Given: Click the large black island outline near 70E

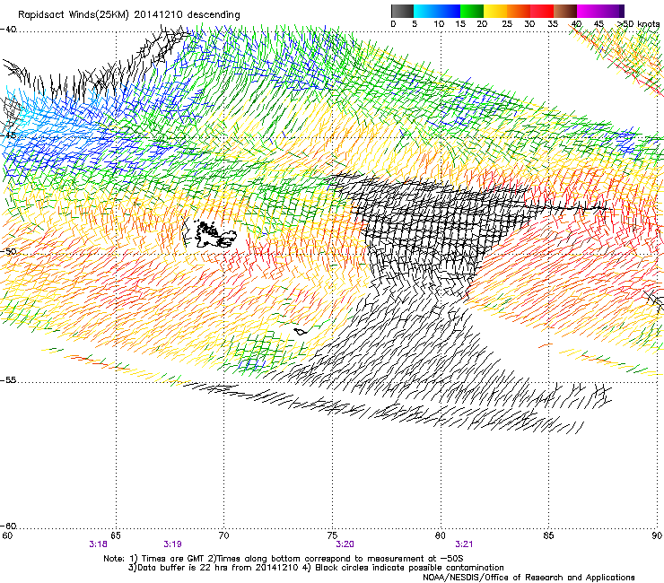Looking at the screenshot, I should coord(215,234).
